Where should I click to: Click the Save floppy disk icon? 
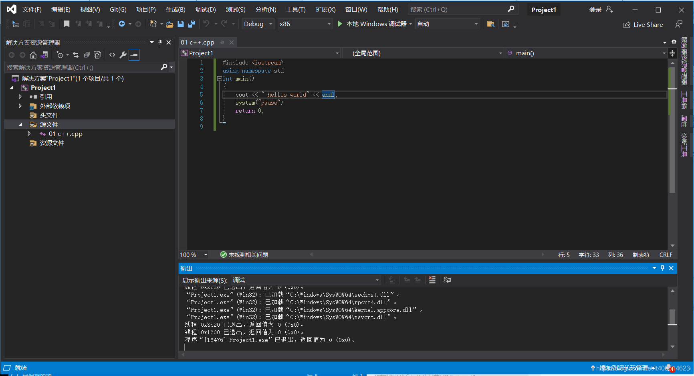(181, 24)
